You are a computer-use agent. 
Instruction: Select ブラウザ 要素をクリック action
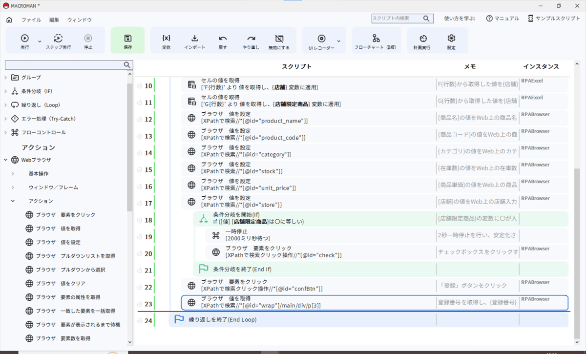click(x=61, y=214)
